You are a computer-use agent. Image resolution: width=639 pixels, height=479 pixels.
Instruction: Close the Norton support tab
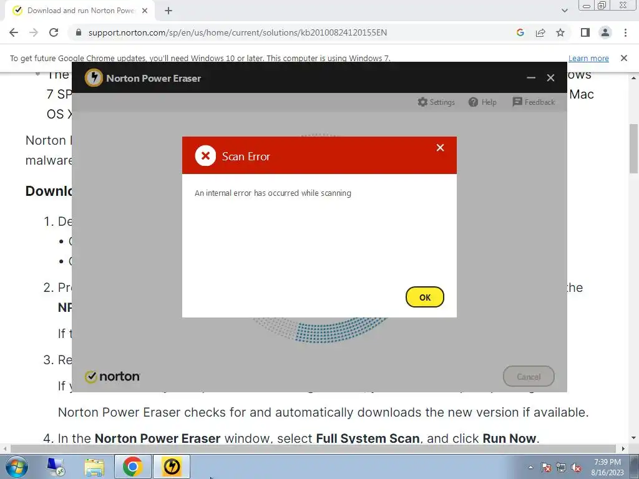(145, 11)
